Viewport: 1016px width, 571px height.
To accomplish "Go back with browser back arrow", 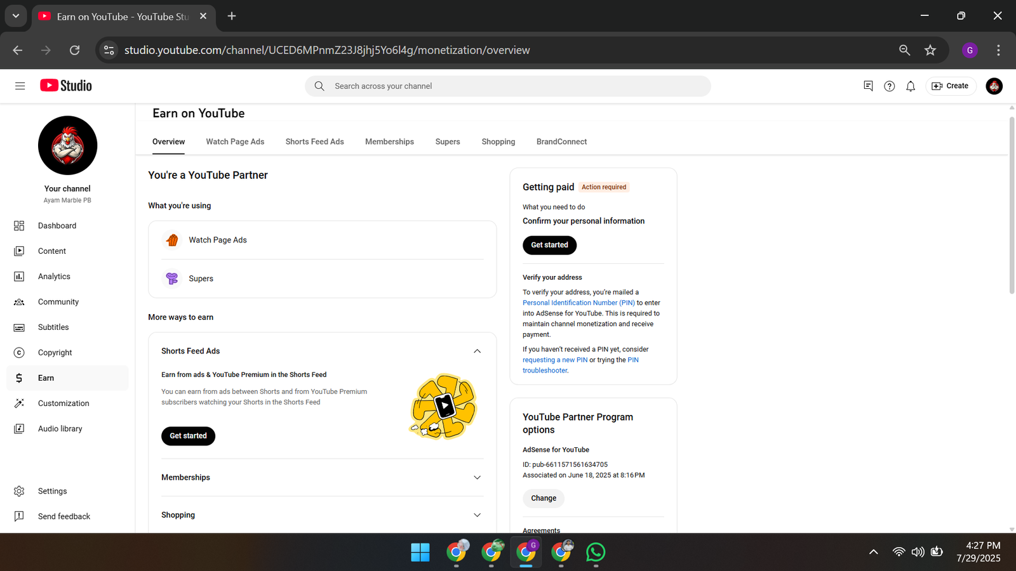I will [x=18, y=50].
